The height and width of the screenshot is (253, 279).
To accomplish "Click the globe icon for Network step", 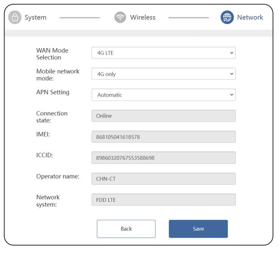I will click(227, 17).
